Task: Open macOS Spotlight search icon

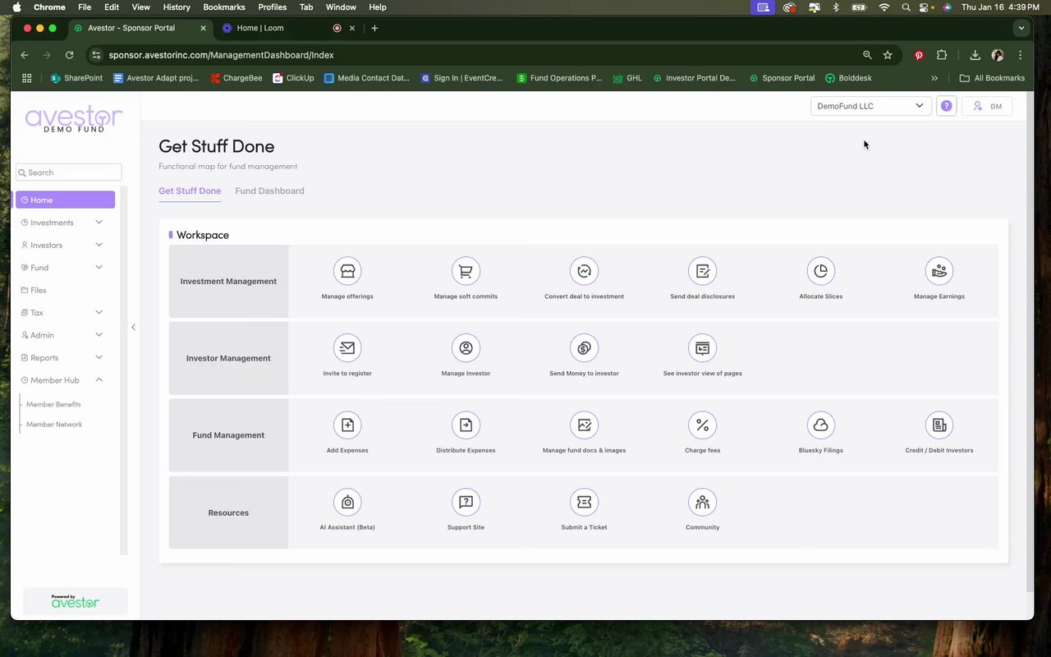Action: coord(906,7)
